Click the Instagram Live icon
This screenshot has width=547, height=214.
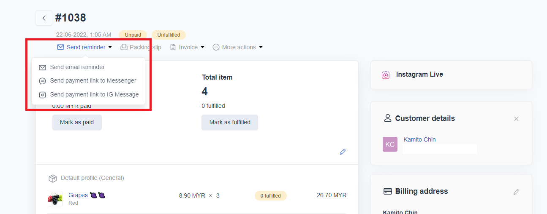coord(386,75)
